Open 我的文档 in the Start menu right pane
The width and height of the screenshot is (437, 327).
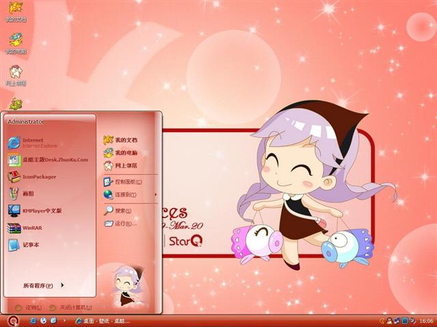(120, 140)
